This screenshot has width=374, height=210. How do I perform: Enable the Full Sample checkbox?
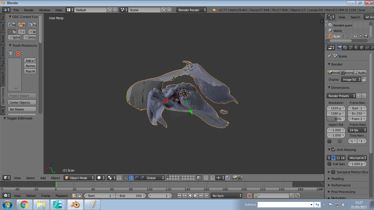[x=329, y=164]
